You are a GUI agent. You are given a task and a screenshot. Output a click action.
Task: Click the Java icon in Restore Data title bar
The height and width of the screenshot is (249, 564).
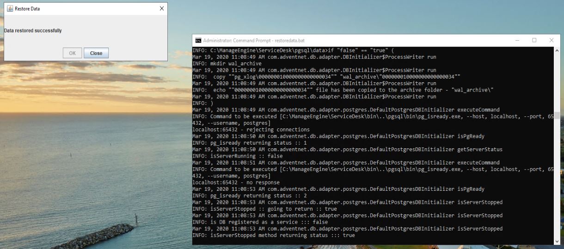[x=10, y=9]
